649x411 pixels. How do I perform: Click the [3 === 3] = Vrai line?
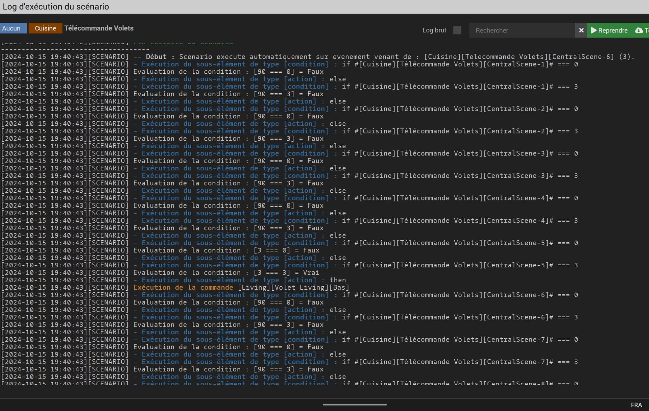click(x=160, y=273)
